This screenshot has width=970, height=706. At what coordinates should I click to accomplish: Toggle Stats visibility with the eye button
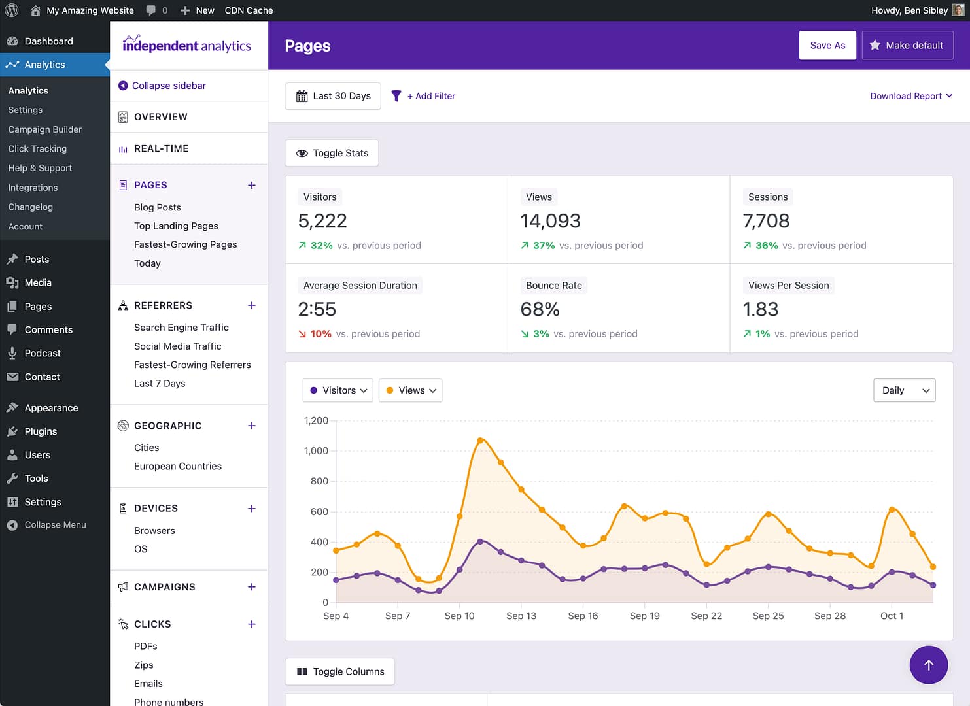pos(332,152)
